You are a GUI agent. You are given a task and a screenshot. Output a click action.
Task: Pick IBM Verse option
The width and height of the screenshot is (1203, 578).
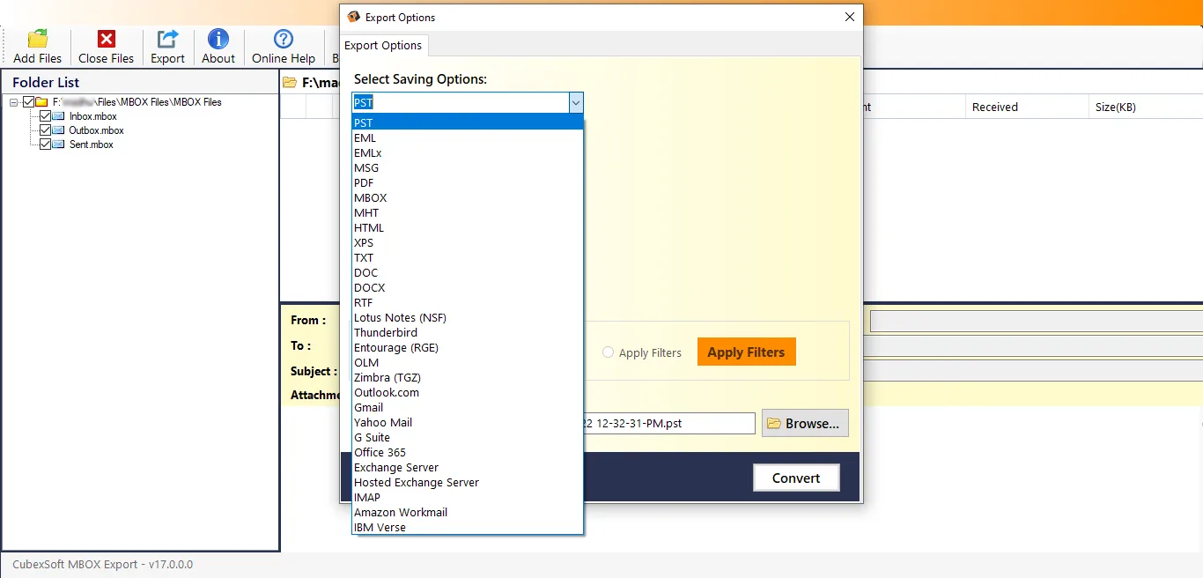click(468, 527)
